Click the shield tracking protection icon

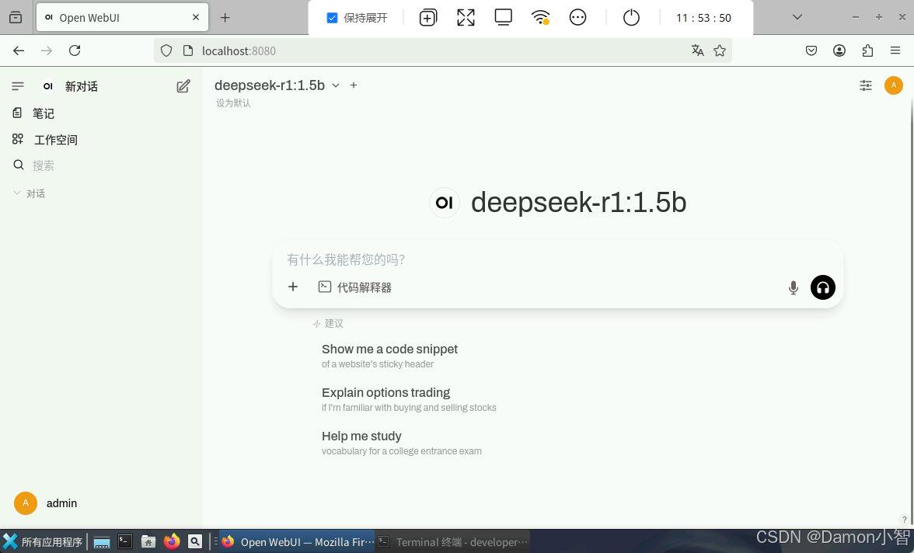[x=166, y=50]
